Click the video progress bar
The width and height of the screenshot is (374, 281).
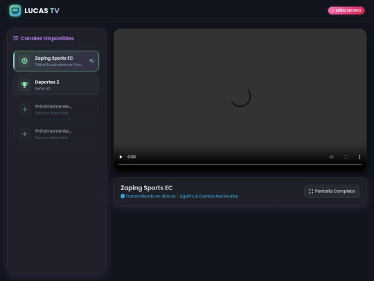tap(240, 164)
